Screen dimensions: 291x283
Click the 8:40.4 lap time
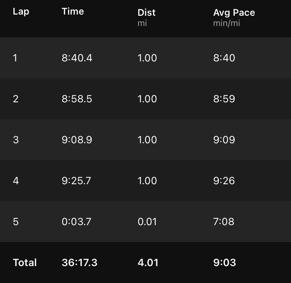point(77,58)
